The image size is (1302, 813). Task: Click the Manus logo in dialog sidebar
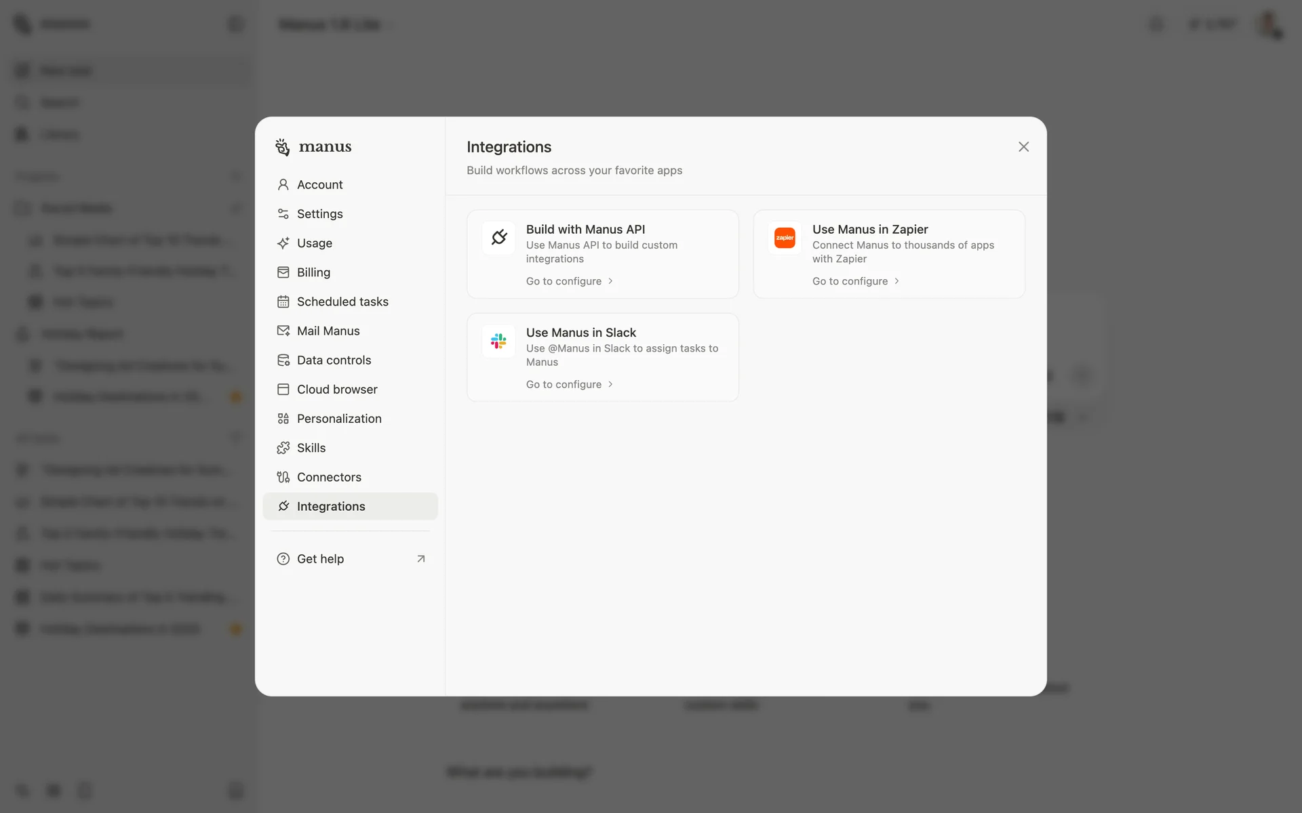pyautogui.click(x=313, y=147)
